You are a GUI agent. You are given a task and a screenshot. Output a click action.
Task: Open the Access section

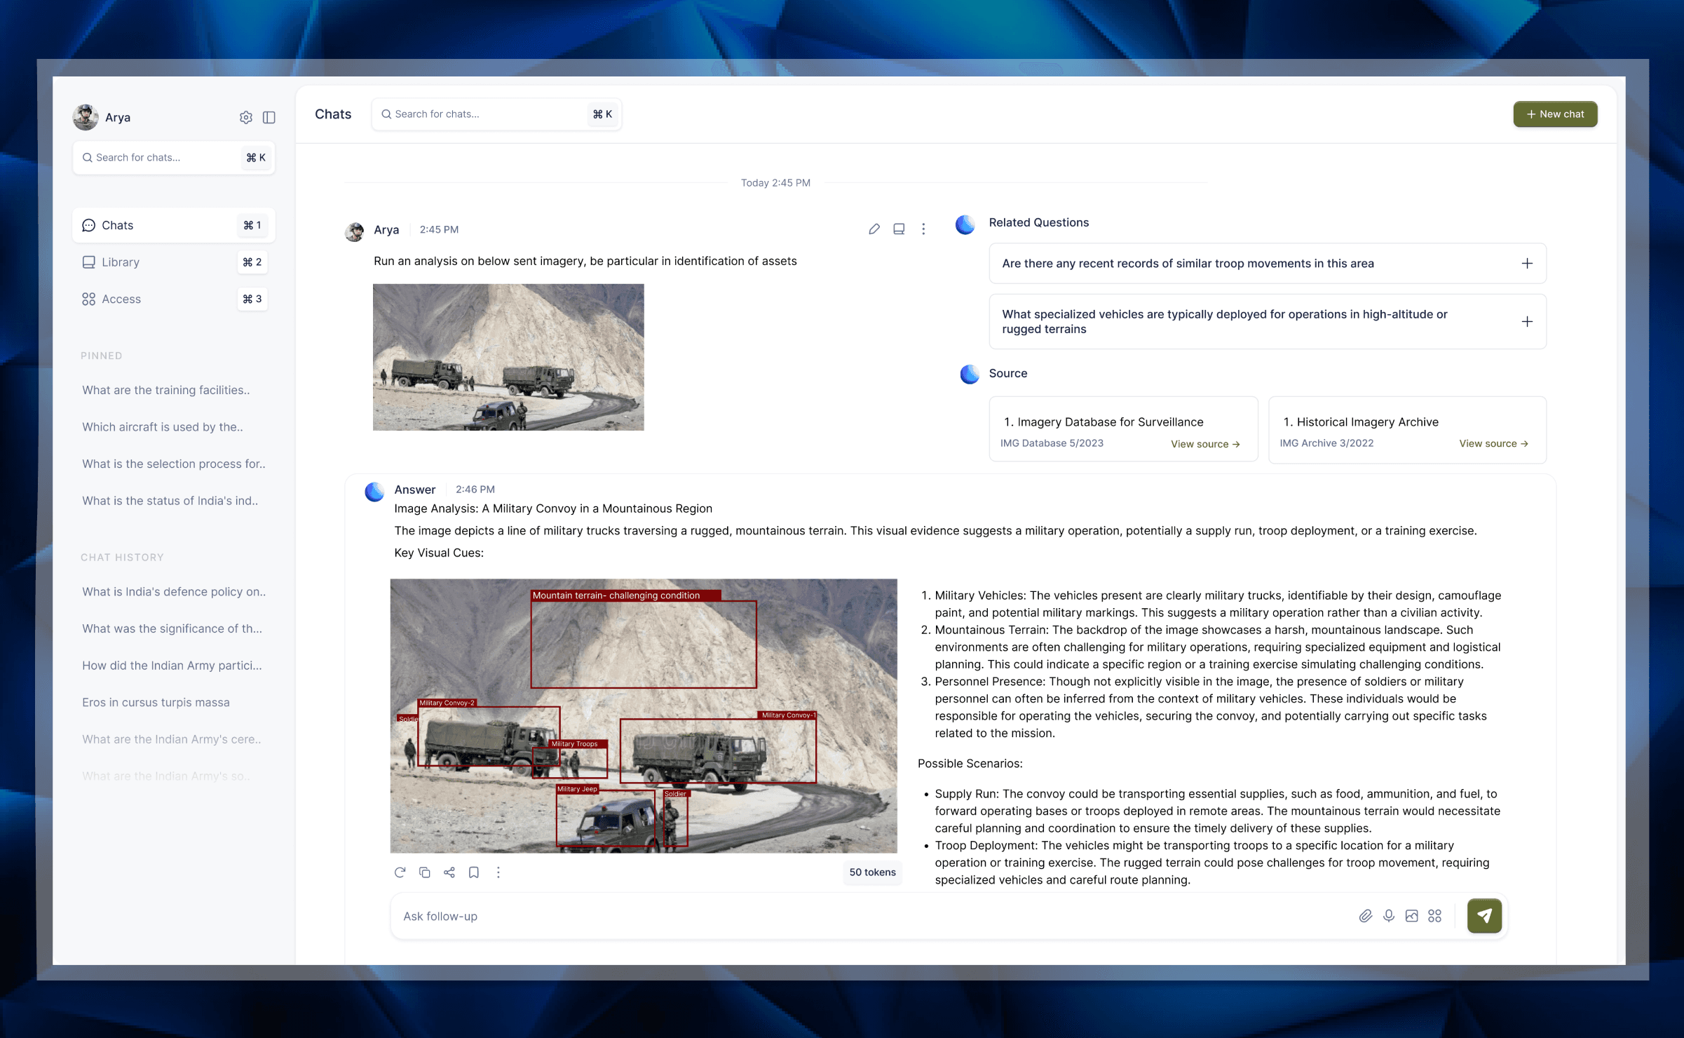click(x=121, y=299)
